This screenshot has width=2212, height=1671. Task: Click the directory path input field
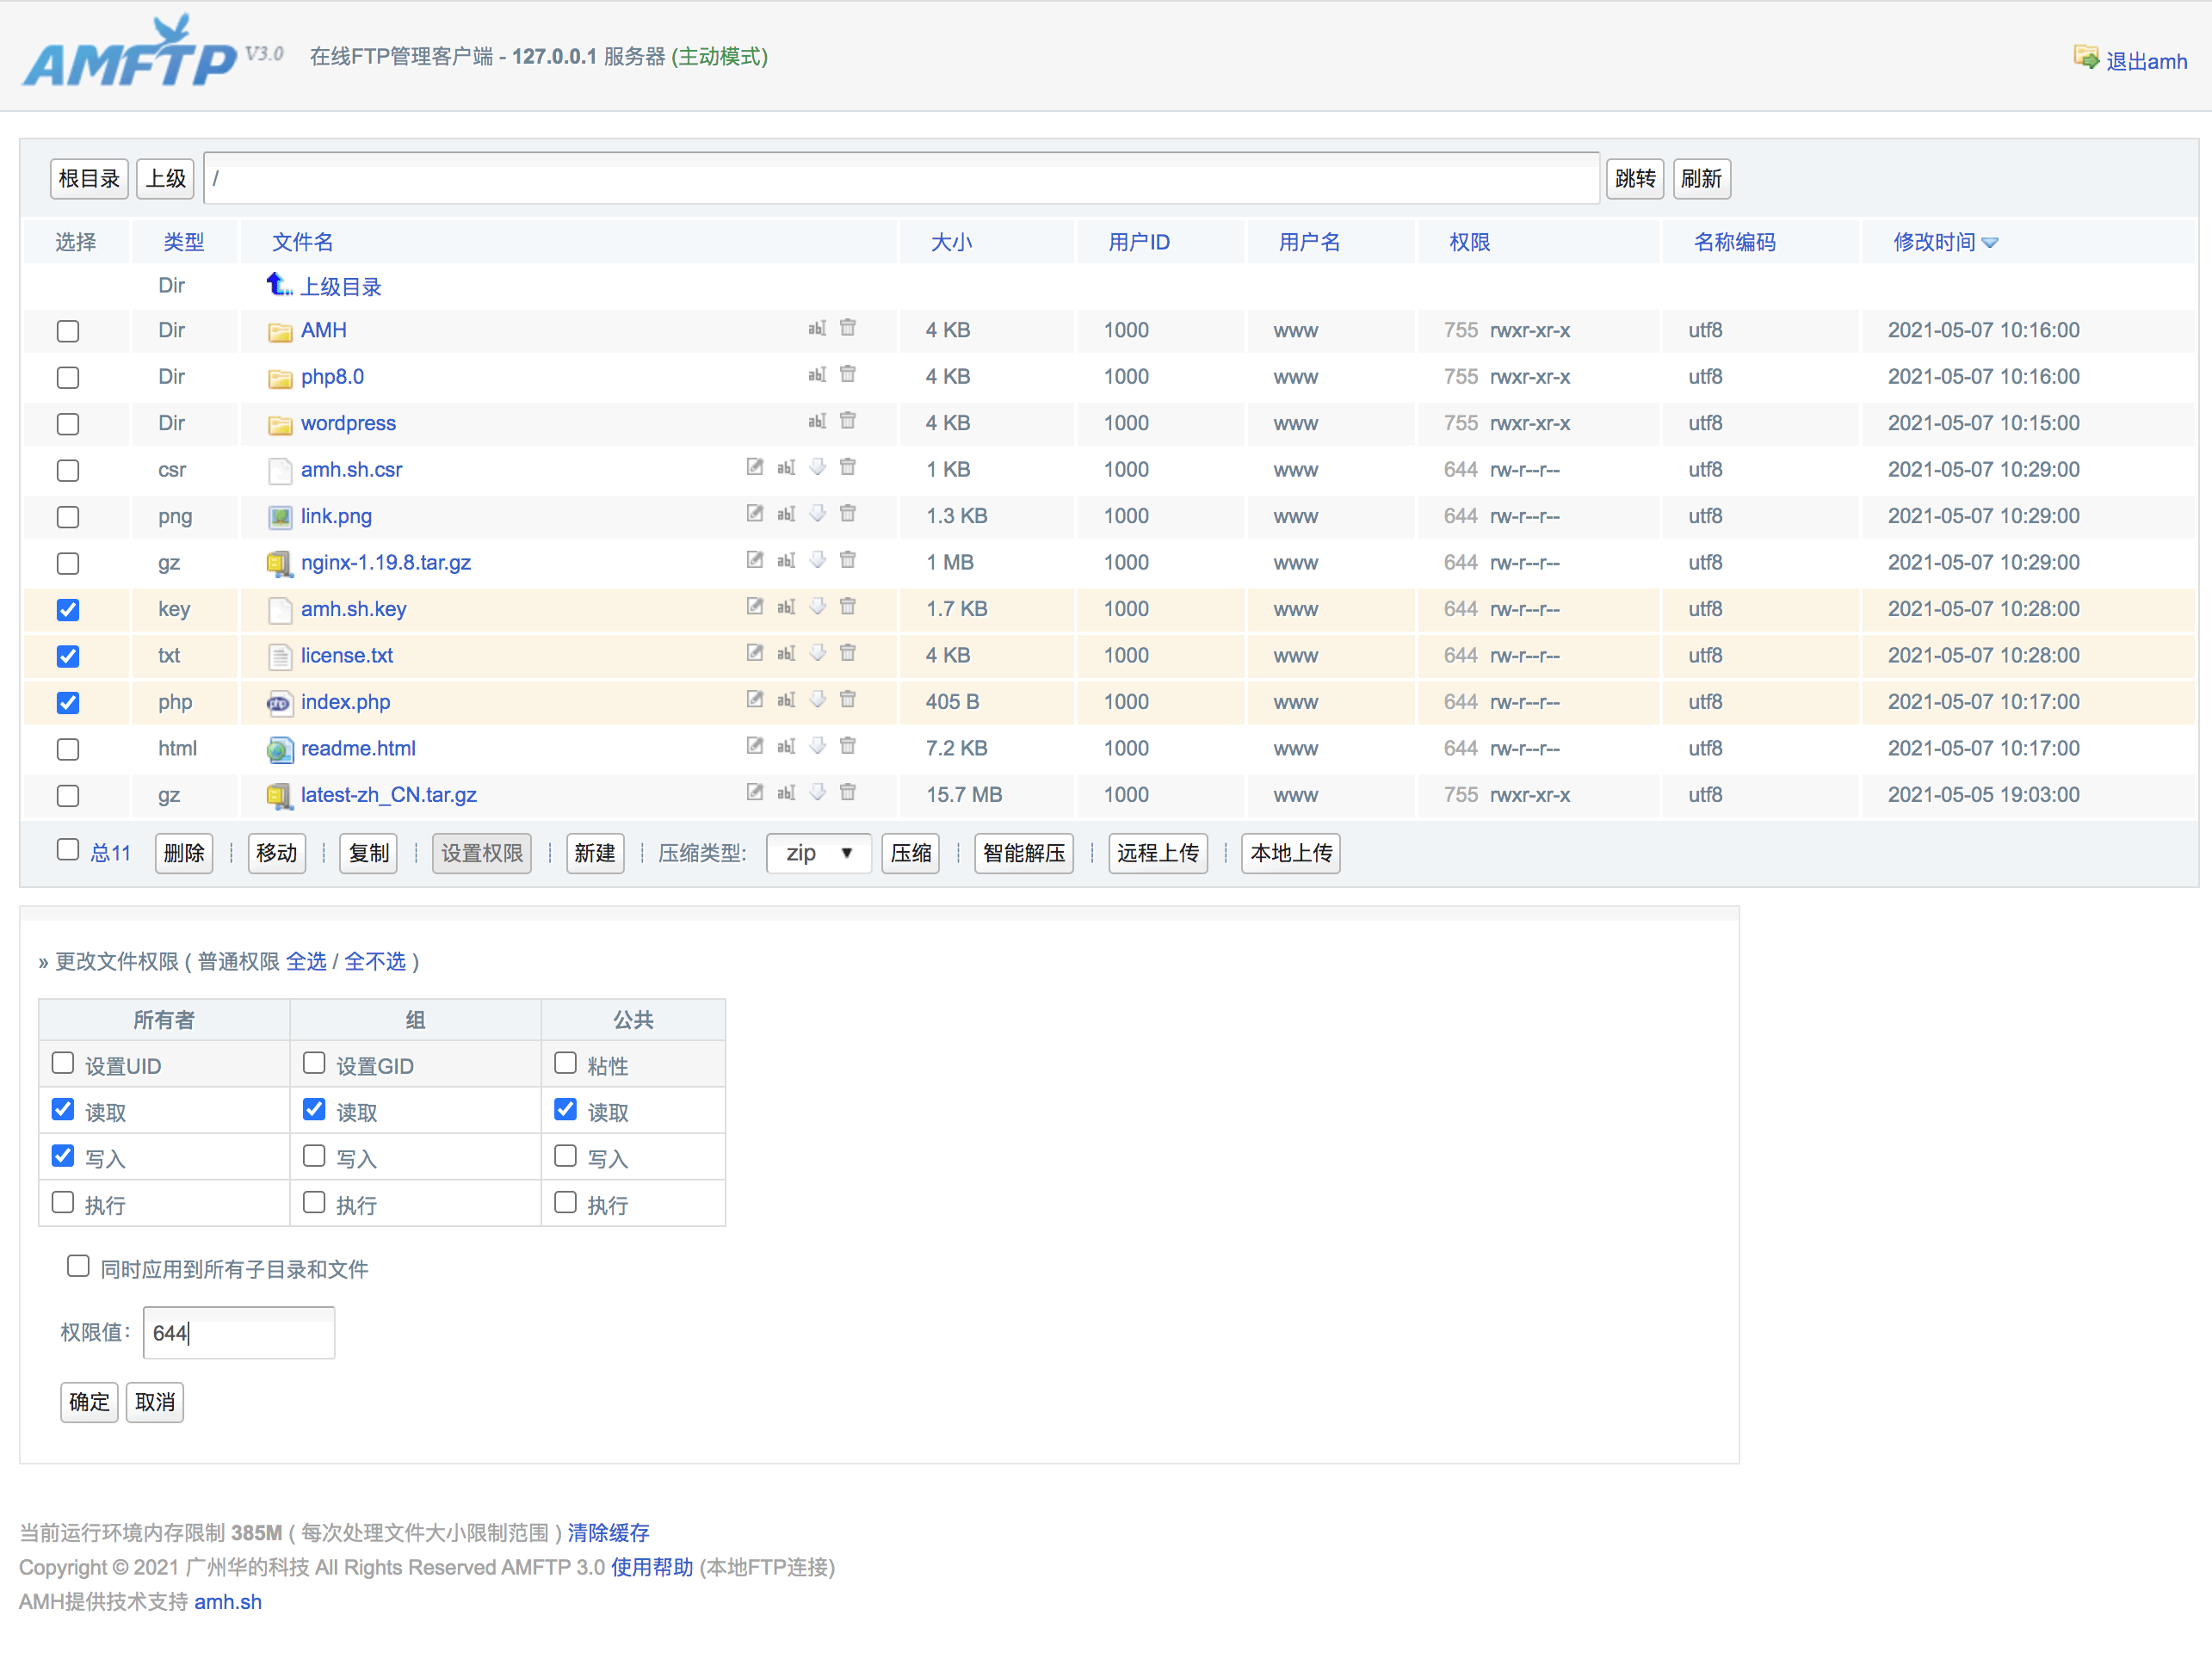(900, 179)
